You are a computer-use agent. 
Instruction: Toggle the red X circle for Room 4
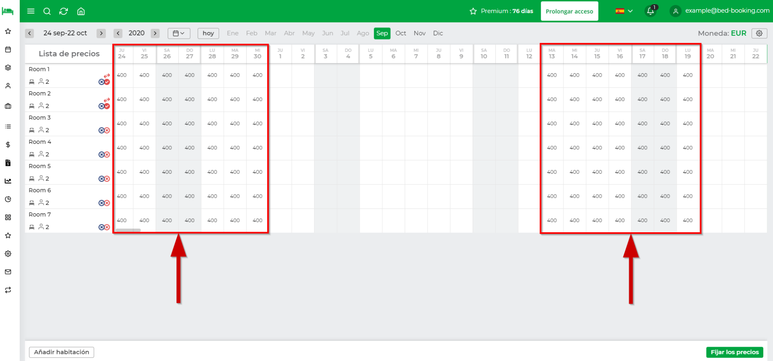click(x=107, y=155)
